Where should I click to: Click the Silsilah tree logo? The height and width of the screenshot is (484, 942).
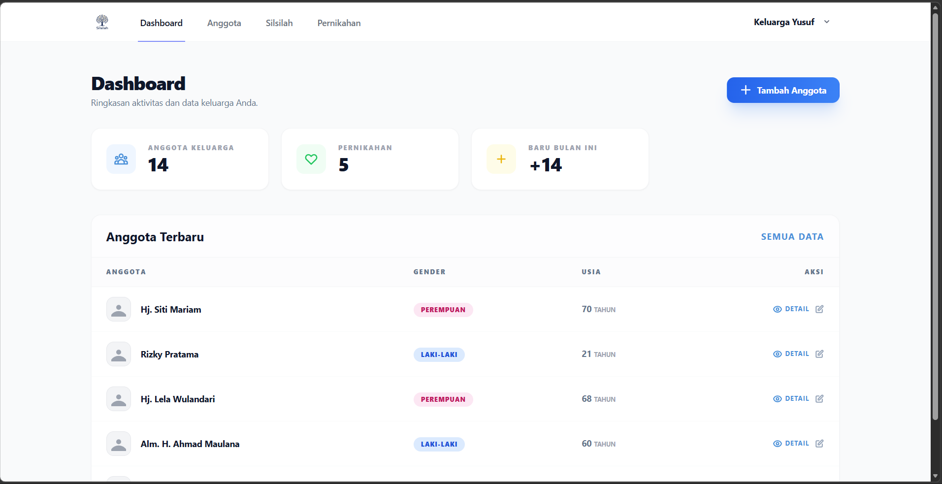pyautogui.click(x=102, y=22)
